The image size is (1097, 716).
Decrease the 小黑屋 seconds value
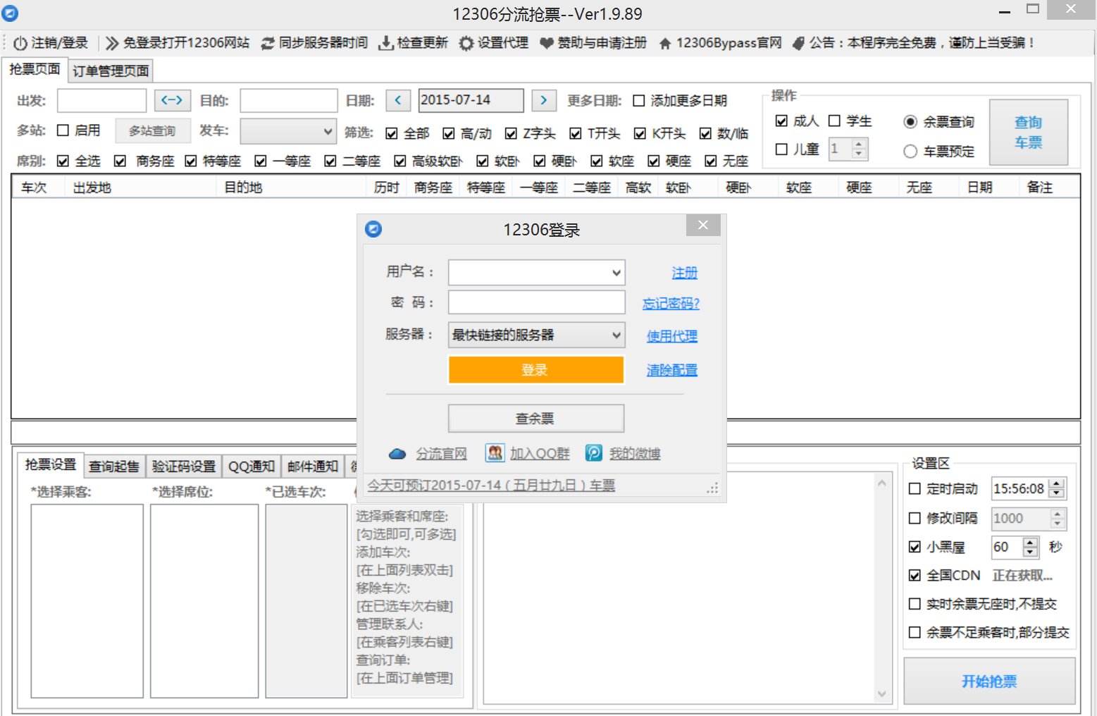pyautogui.click(x=1031, y=553)
